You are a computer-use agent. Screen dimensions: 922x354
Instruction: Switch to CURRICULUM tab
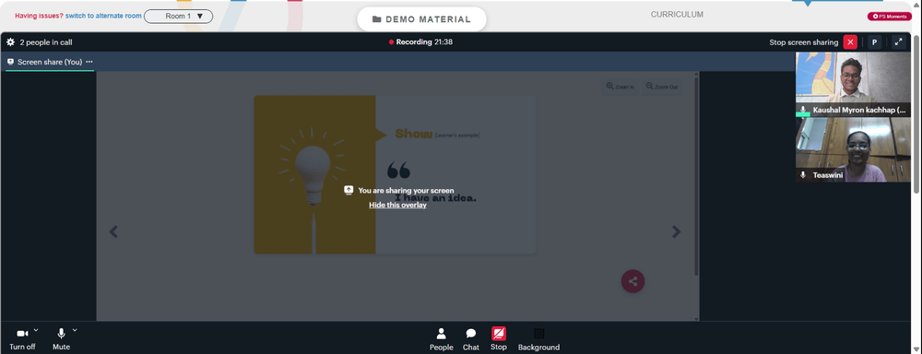(677, 15)
